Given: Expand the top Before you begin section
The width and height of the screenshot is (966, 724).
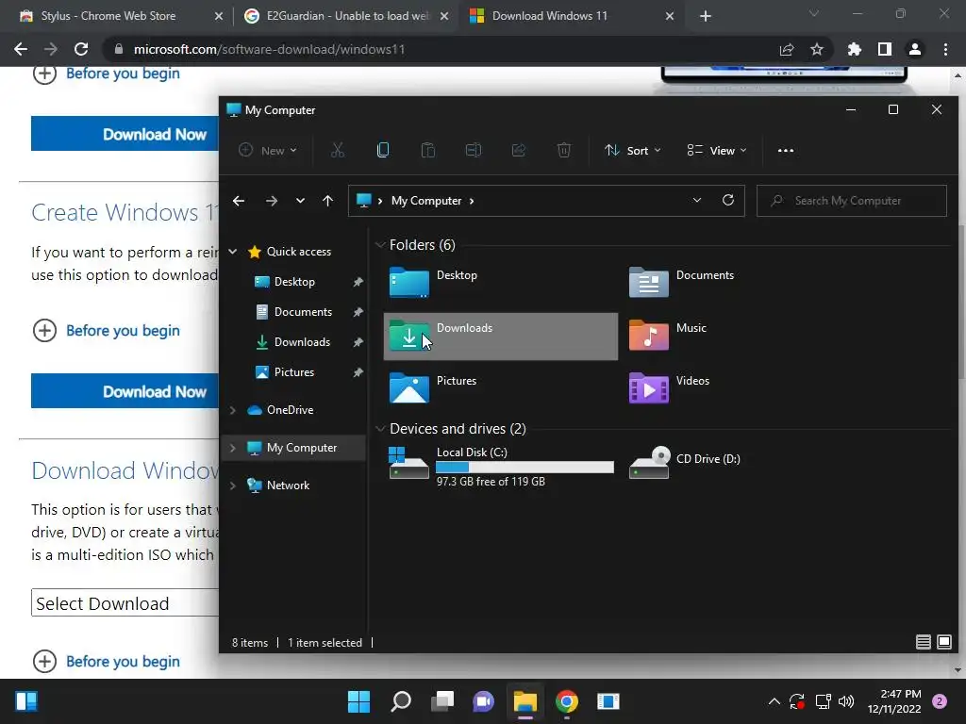Looking at the screenshot, I should point(106,74).
